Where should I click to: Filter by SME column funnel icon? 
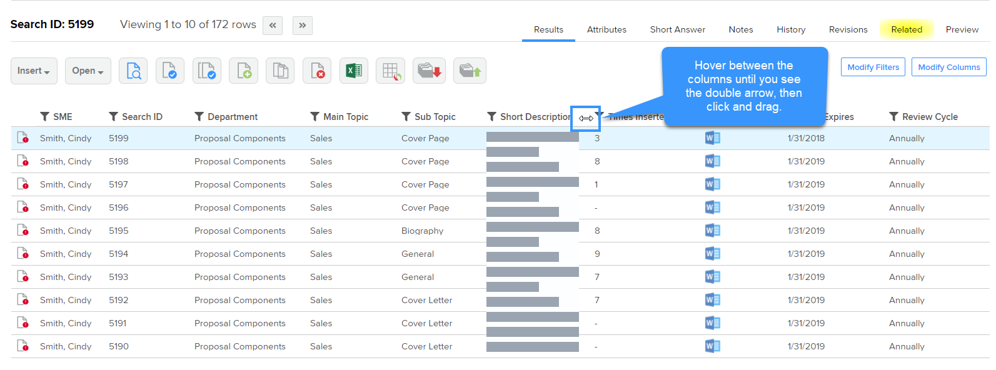[x=44, y=116]
